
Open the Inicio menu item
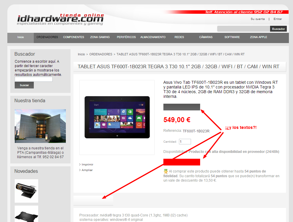point(21,37)
